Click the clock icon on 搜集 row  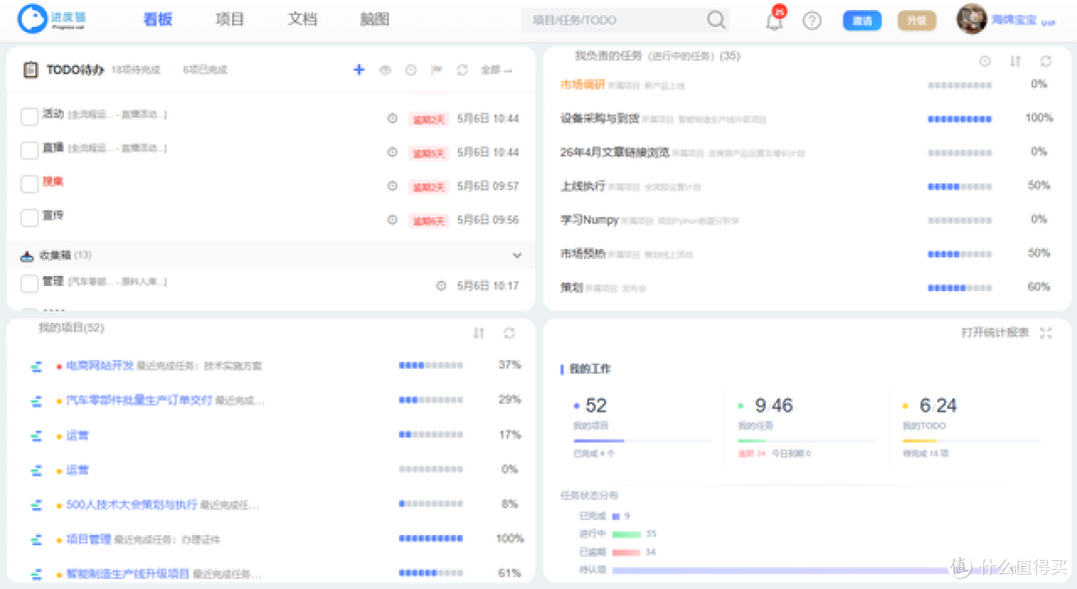click(x=392, y=185)
